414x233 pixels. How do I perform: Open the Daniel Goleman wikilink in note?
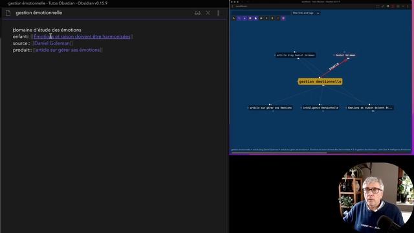(x=52, y=43)
